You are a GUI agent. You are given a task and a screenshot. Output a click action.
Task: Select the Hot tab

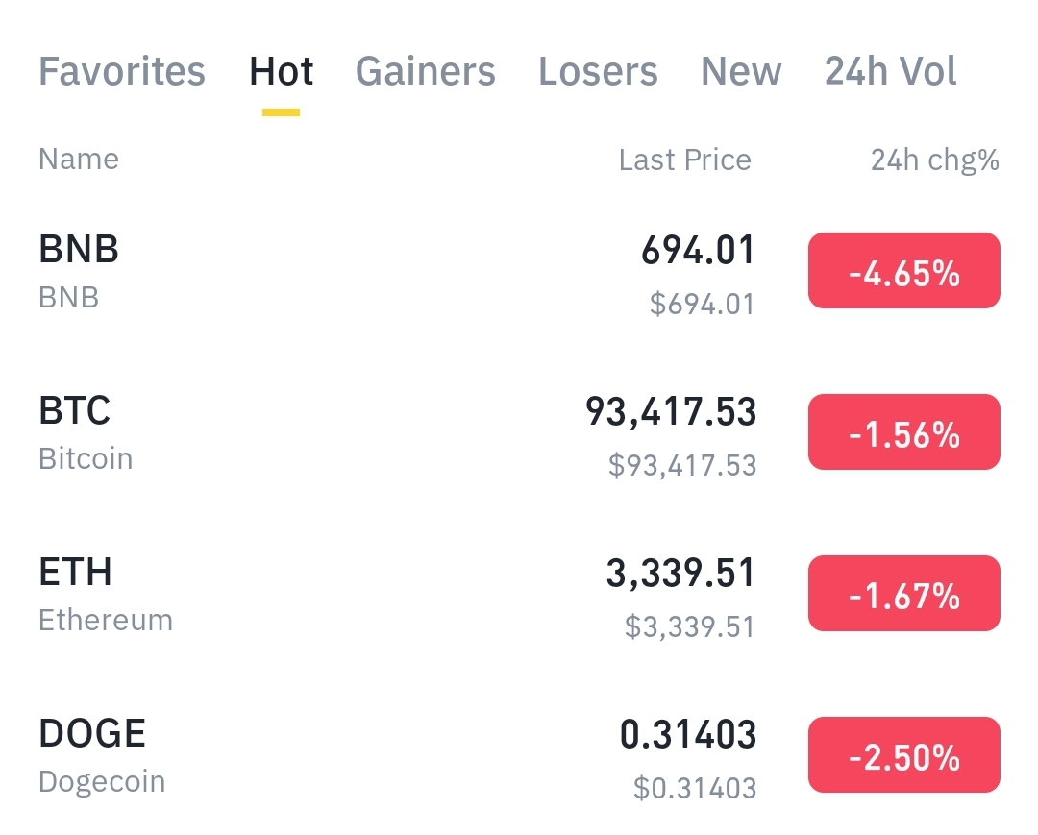pos(282,72)
